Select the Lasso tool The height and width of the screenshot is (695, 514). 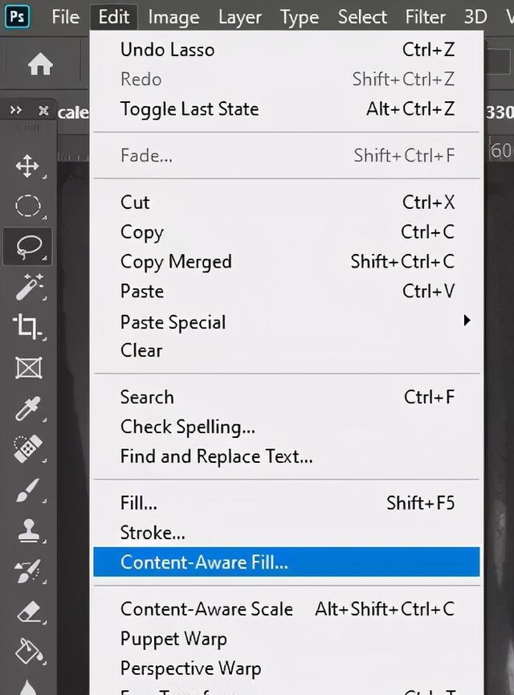28,247
